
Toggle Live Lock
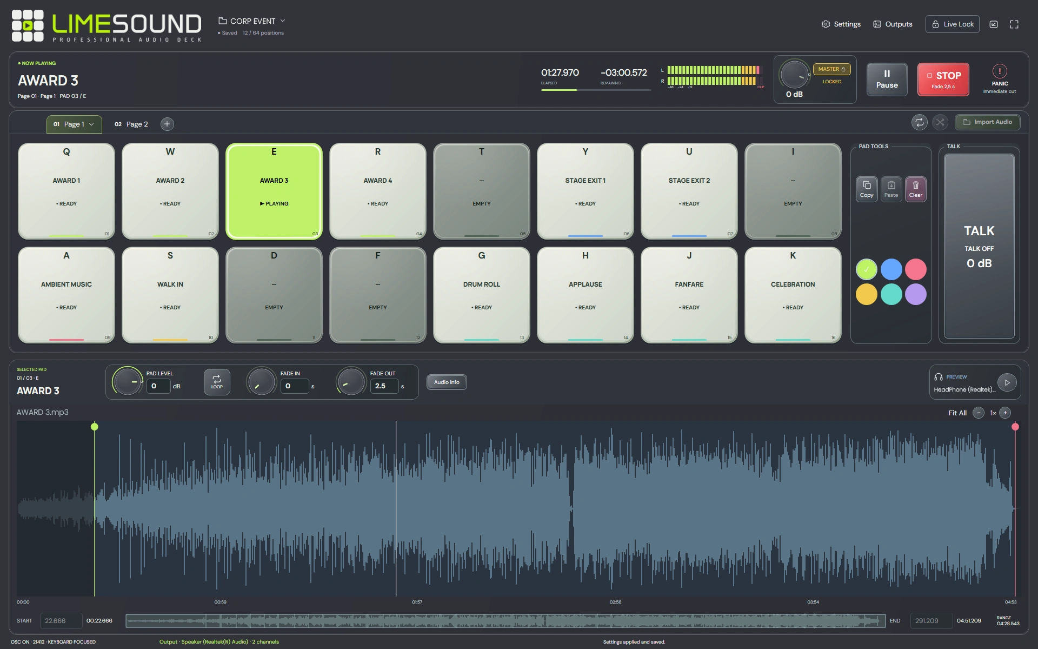coord(952,24)
